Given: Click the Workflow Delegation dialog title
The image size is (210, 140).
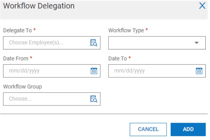Looking at the screenshot, I should point(39,6).
